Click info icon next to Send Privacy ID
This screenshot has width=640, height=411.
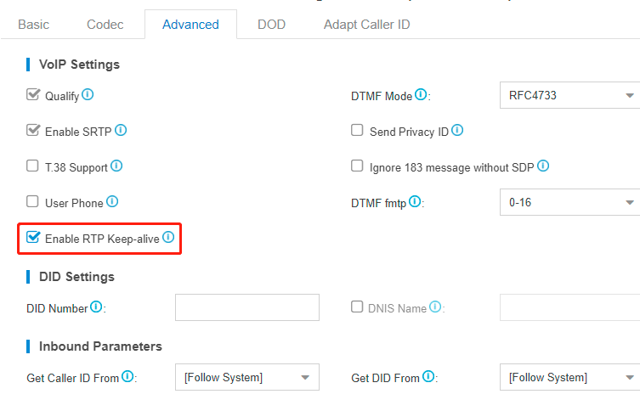click(457, 130)
